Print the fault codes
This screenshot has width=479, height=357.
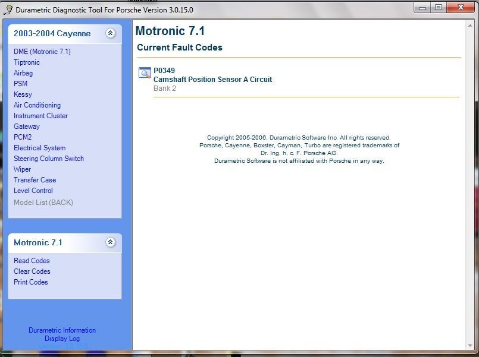[x=31, y=282]
